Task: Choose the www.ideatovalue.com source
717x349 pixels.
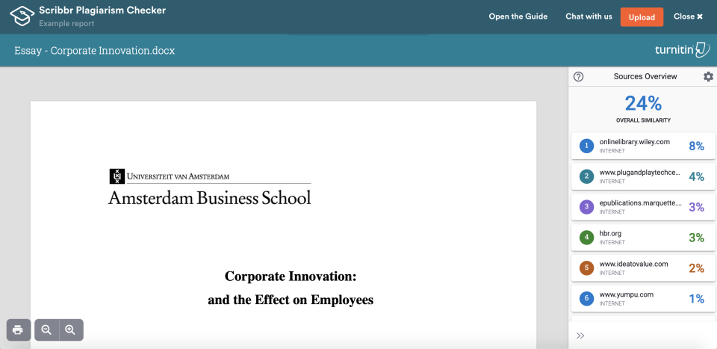Action: click(x=633, y=265)
